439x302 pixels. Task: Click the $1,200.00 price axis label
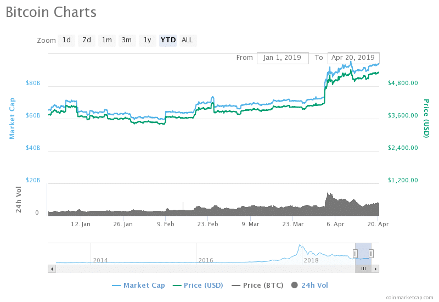point(403,180)
